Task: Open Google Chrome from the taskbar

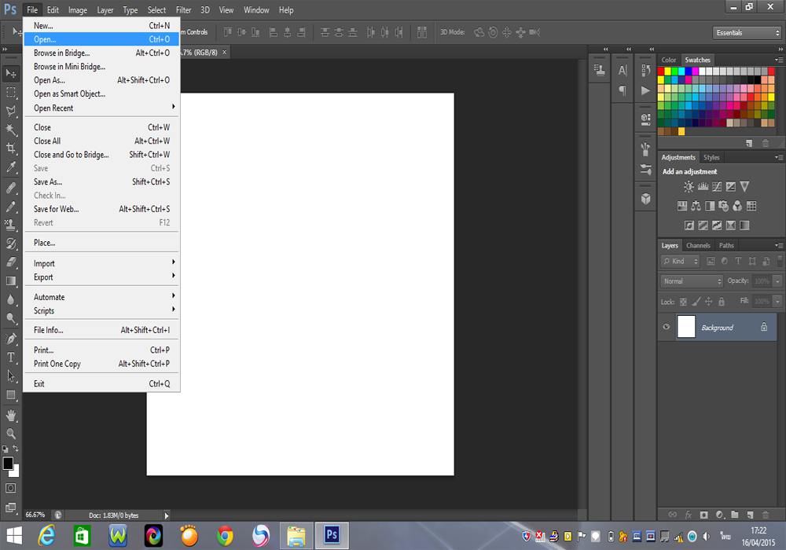Action: click(225, 536)
